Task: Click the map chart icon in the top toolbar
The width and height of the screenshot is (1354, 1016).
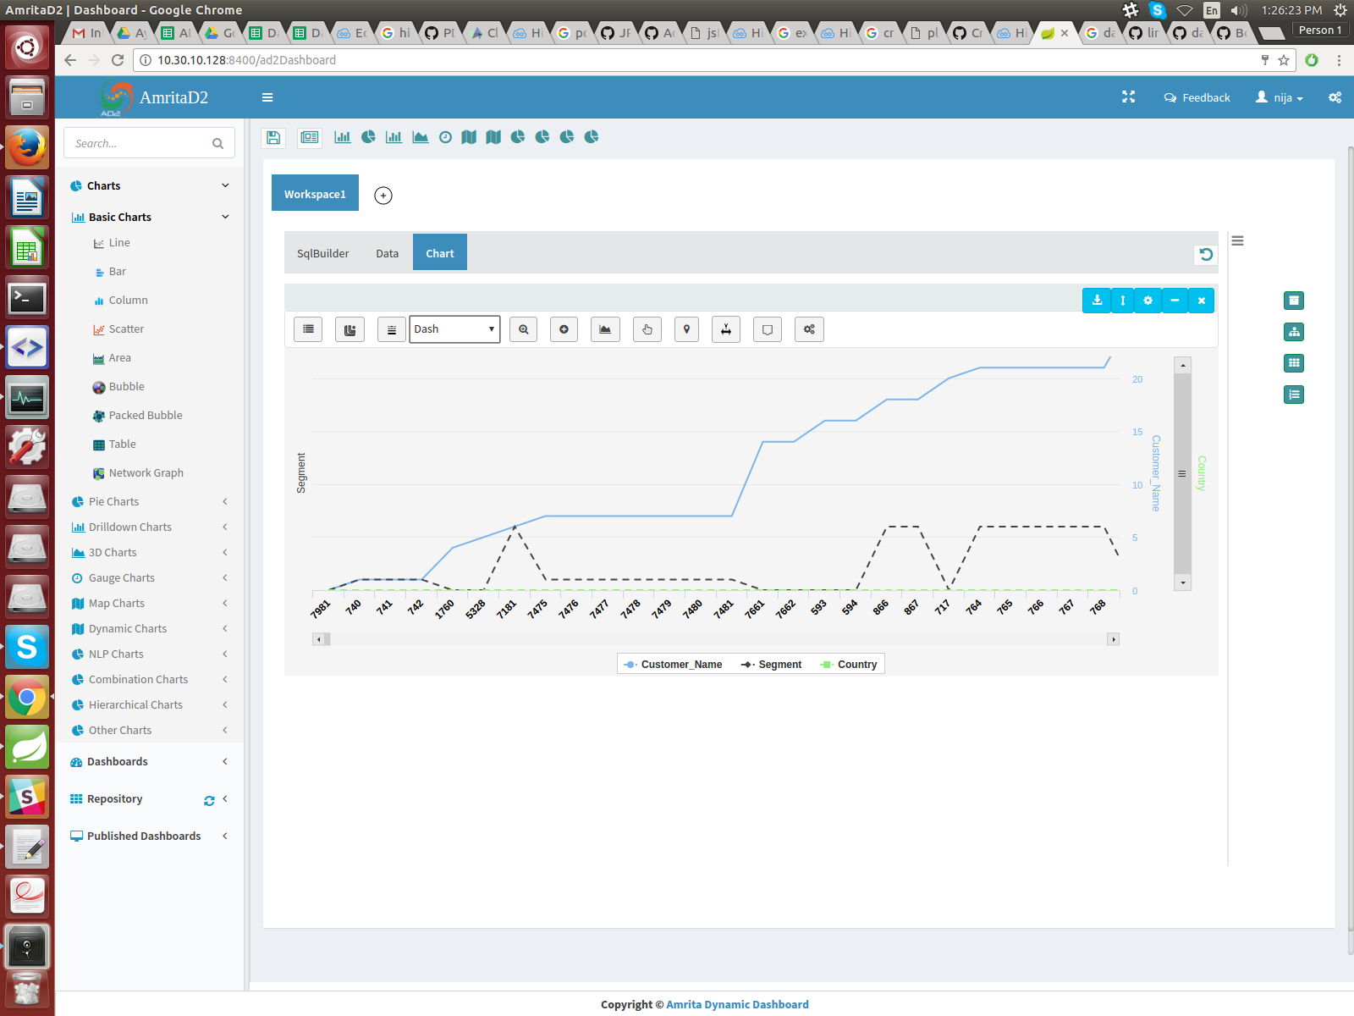Action: 469,136
